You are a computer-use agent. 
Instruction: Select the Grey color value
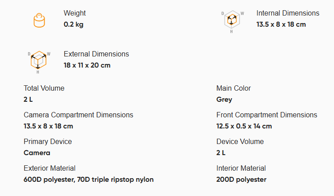pos(224,100)
